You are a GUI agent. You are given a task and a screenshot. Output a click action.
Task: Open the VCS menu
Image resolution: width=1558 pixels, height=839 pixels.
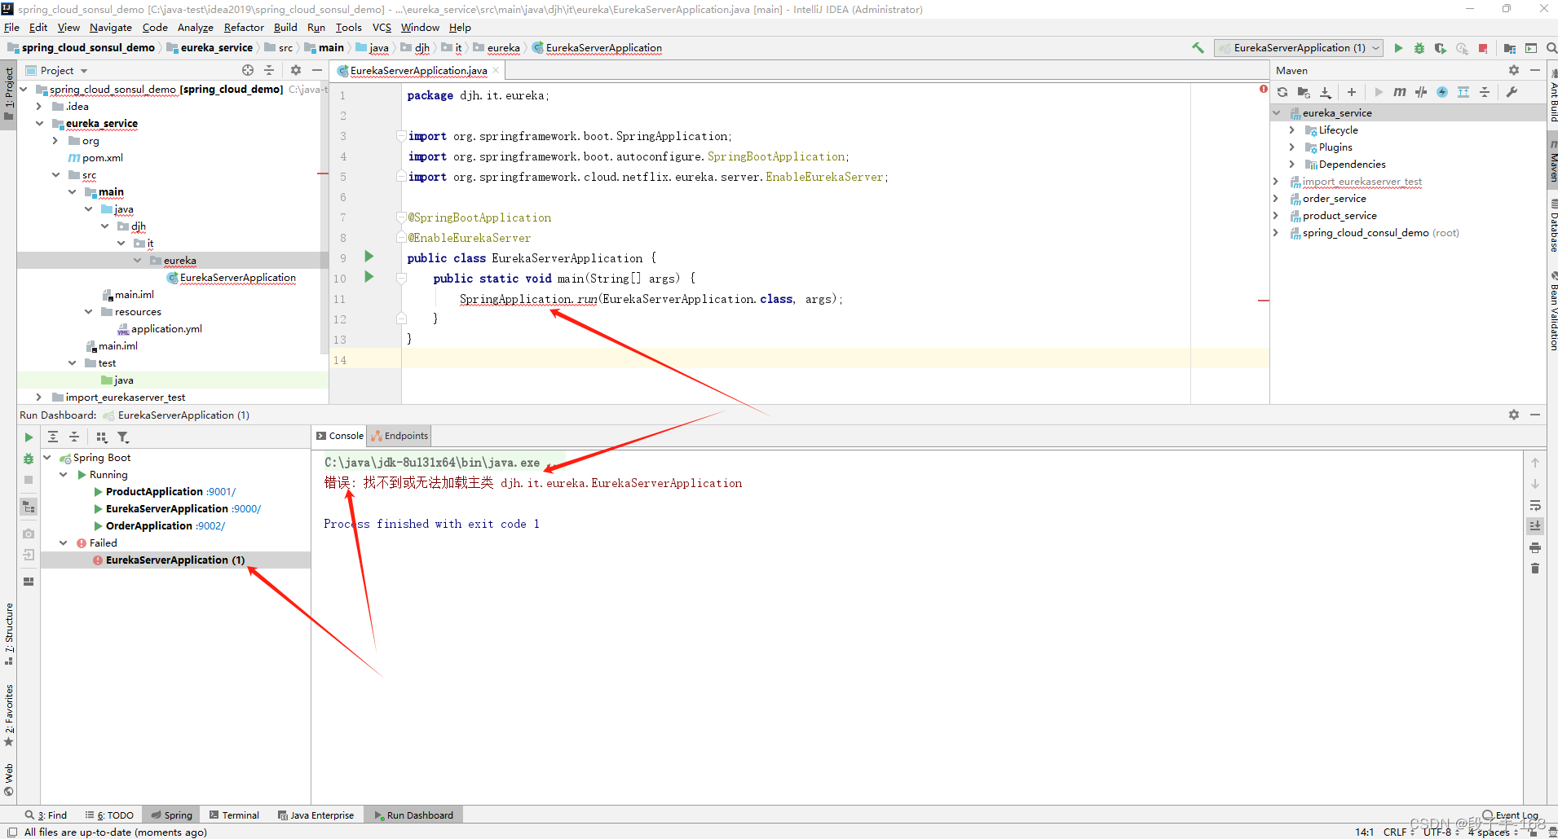click(382, 27)
